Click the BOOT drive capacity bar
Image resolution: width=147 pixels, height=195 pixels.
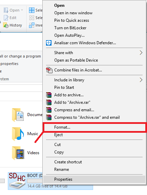(35, 181)
